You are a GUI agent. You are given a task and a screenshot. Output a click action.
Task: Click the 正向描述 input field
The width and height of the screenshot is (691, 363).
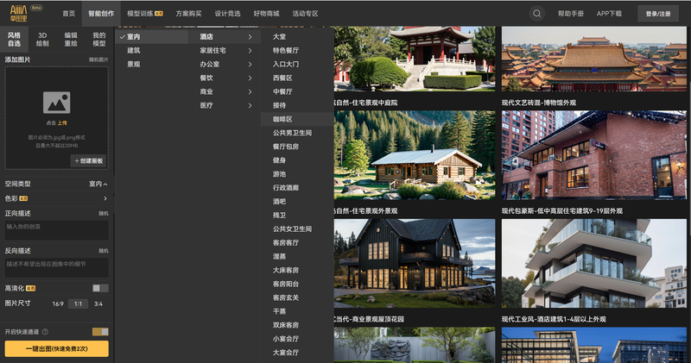click(x=56, y=230)
